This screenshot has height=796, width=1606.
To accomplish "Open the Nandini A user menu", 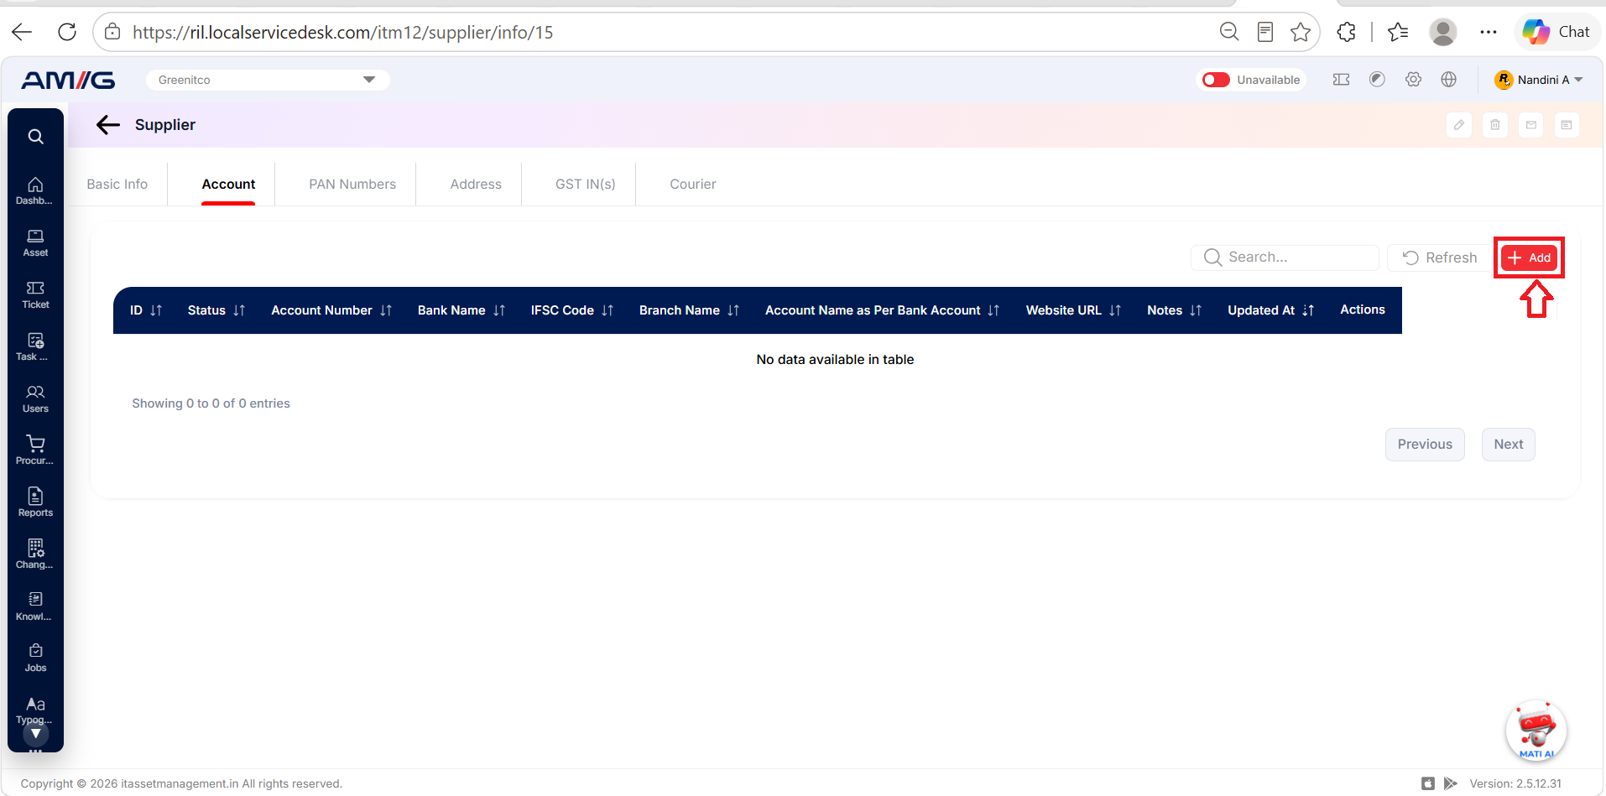I will [1539, 80].
